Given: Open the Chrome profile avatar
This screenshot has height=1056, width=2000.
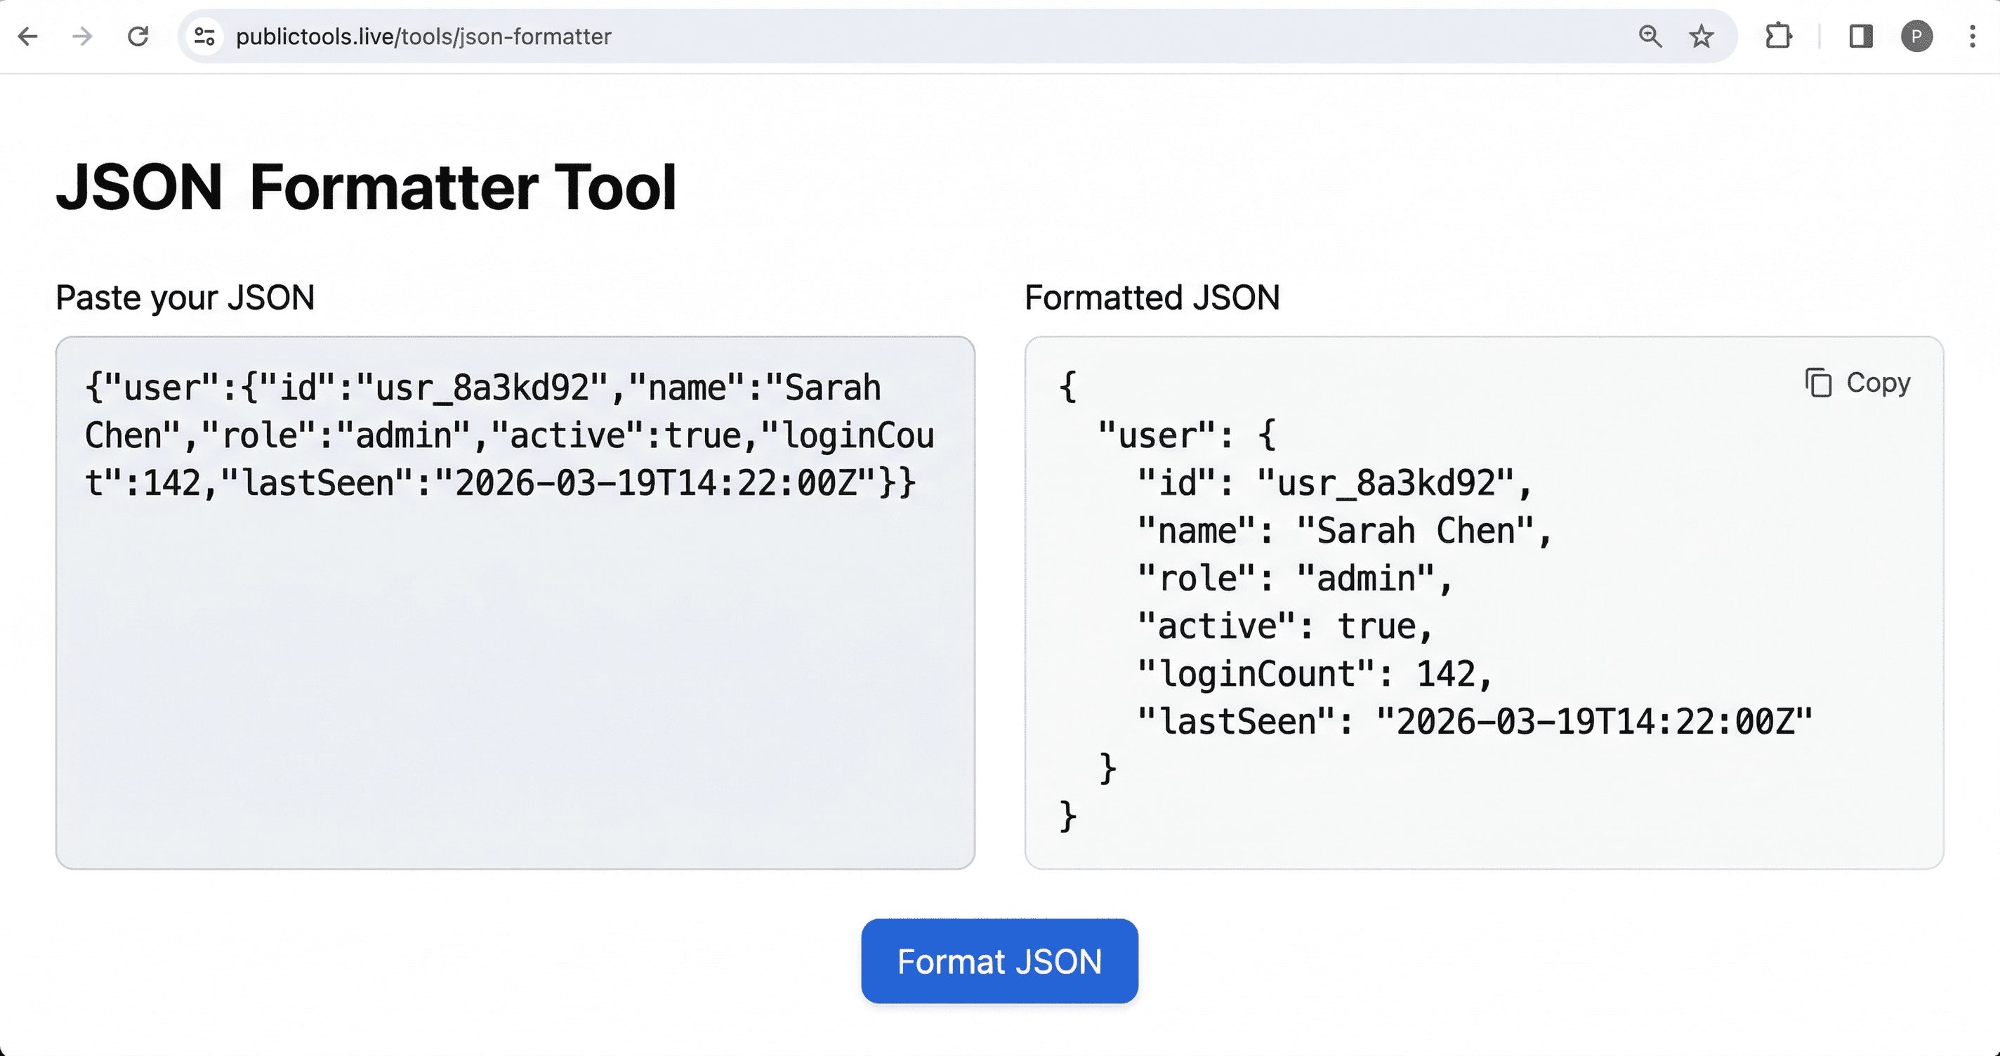Looking at the screenshot, I should 1916,37.
